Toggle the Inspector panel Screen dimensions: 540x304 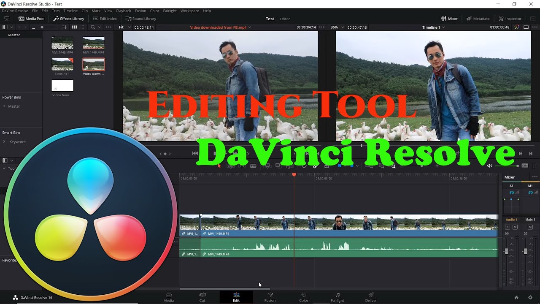coord(510,19)
